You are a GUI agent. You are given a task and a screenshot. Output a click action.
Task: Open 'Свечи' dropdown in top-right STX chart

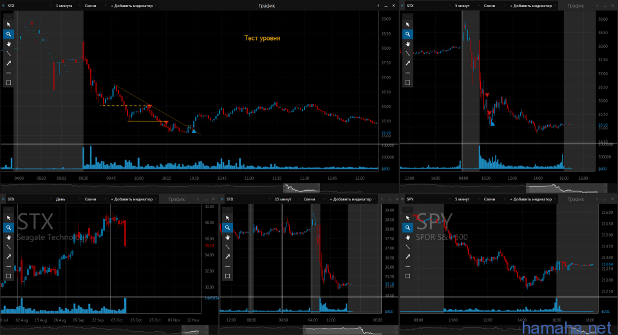click(494, 6)
